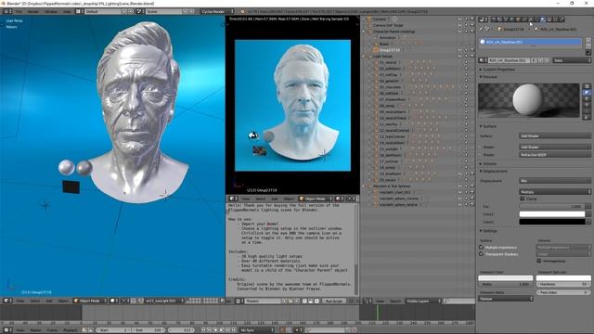Open the Object Data properties tab
594x334 pixels.
pos(536,19)
